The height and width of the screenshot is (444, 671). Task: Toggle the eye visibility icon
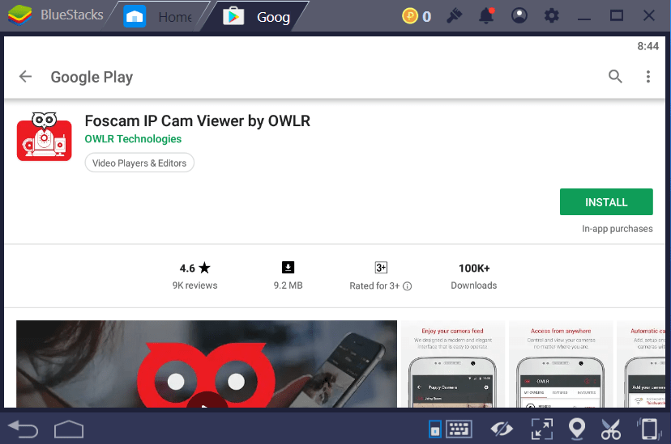pyautogui.click(x=502, y=429)
